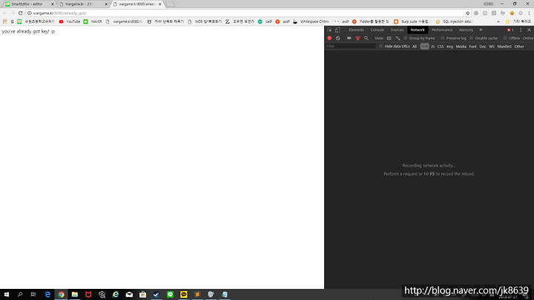Enable the Group by frame checkbox

pos(405,38)
